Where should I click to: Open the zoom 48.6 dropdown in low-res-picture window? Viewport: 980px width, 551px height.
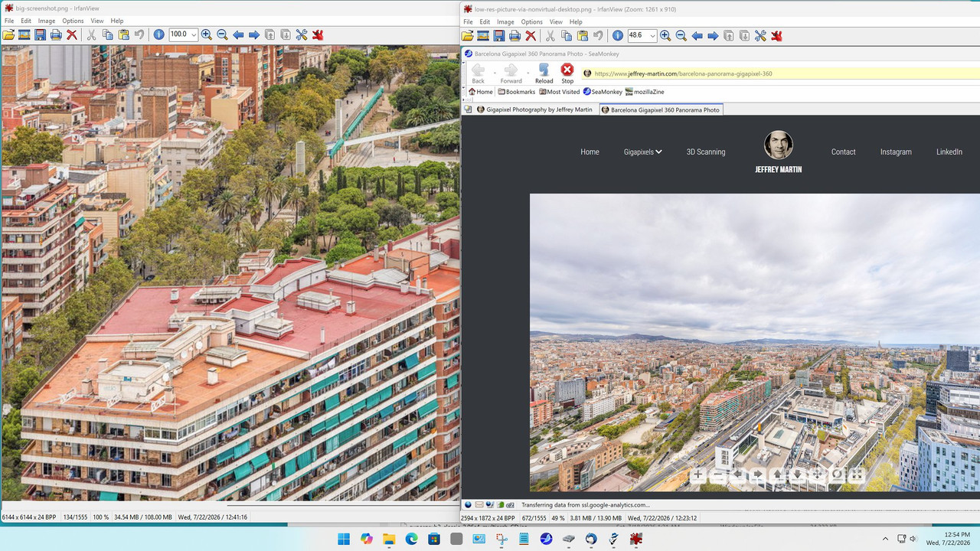tap(652, 35)
